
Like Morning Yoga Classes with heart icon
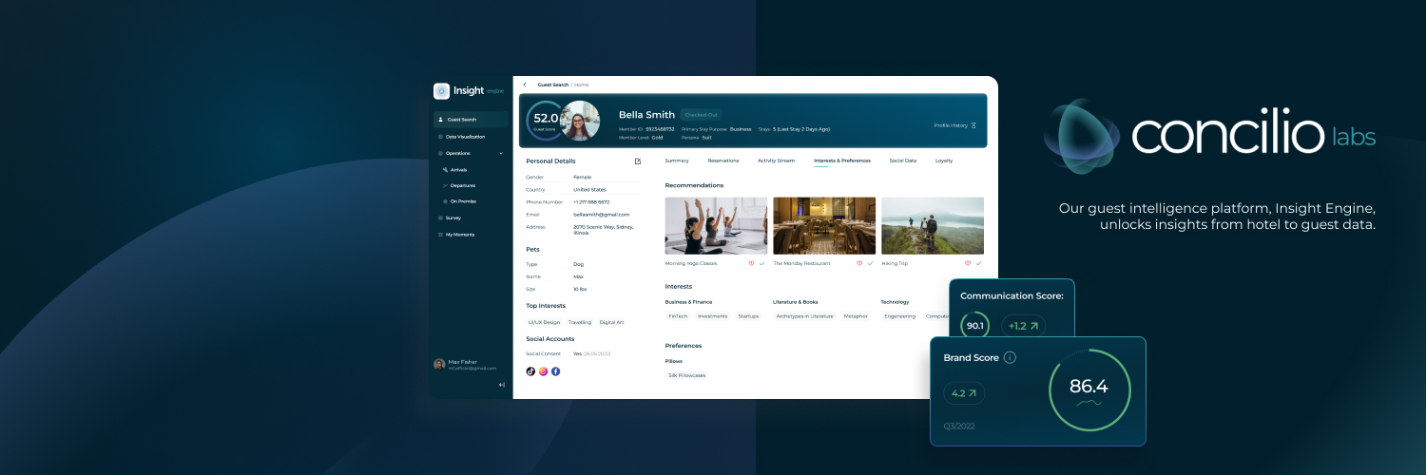coord(751,263)
